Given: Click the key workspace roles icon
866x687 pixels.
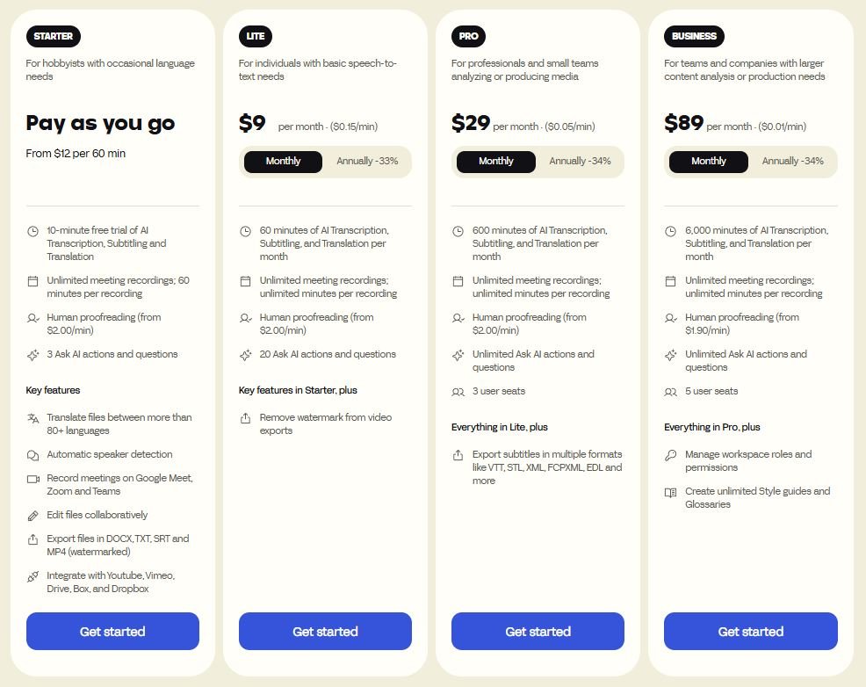Looking at the screenshot, I should [x=671, y=455].
